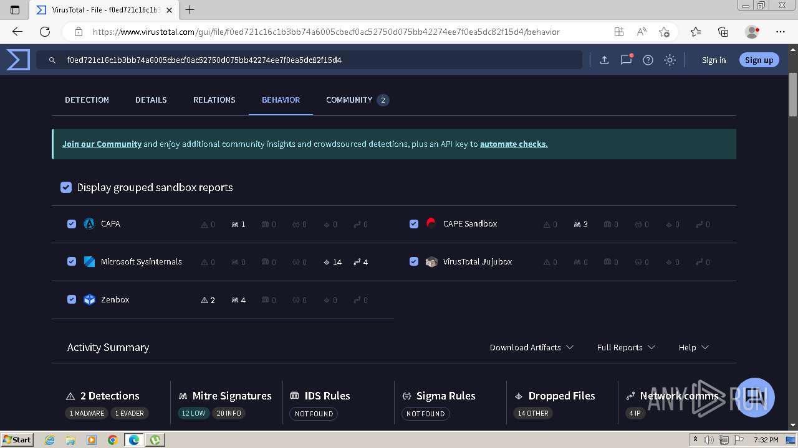The image size is (798, 448).
Task: Uncheck the CAPE Sandbox checkbox
Action: coord(414,224)
